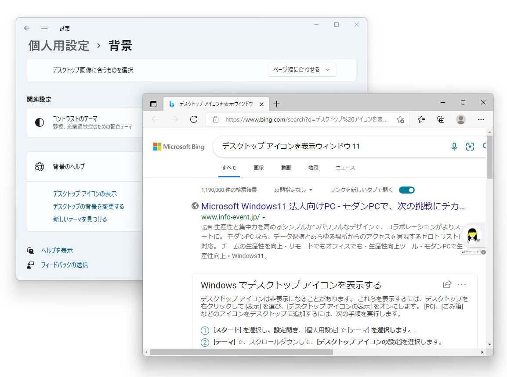Add this page to favorites with the star icon

(x=400, y=119)
